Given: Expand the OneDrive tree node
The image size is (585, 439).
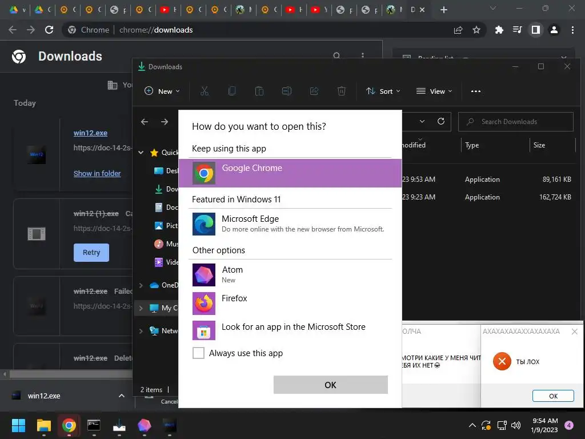Looking at the screenshot, I should pyautogui.click(x=141, y=285).
